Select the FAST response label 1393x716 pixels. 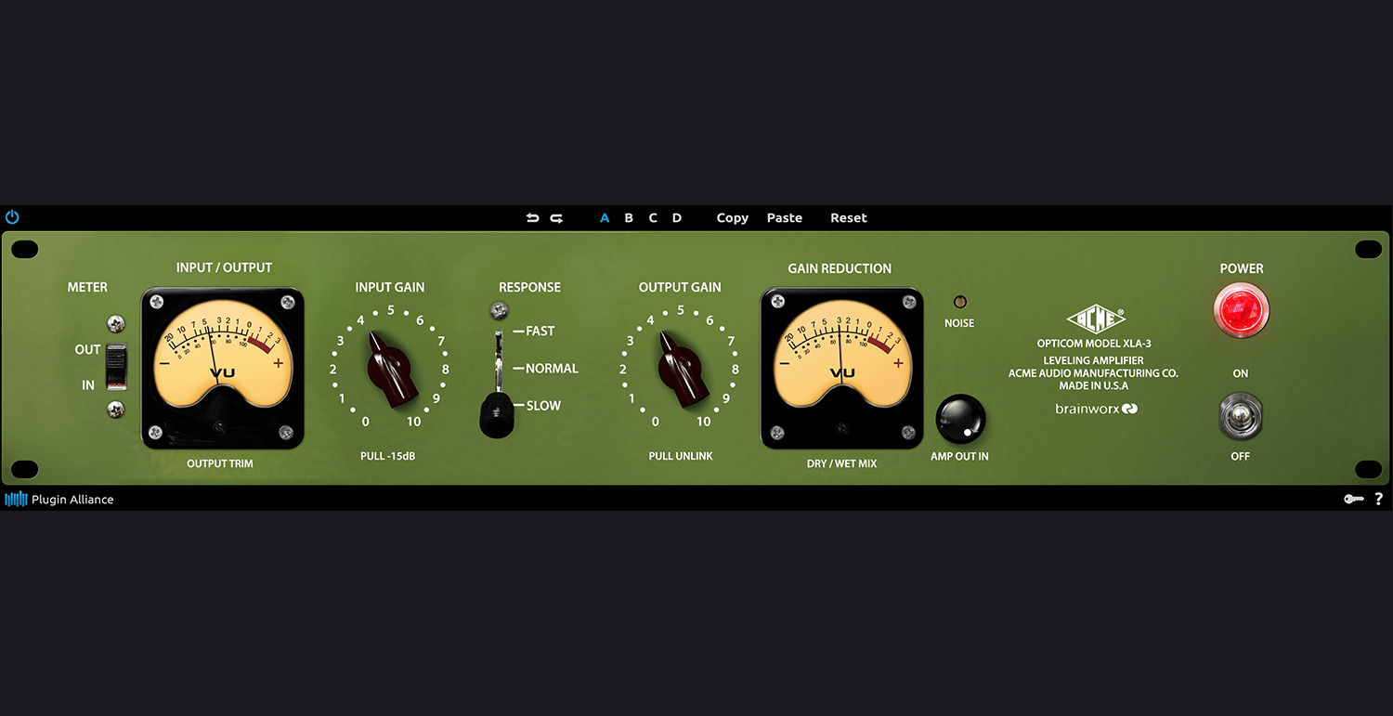click(540, 331)
